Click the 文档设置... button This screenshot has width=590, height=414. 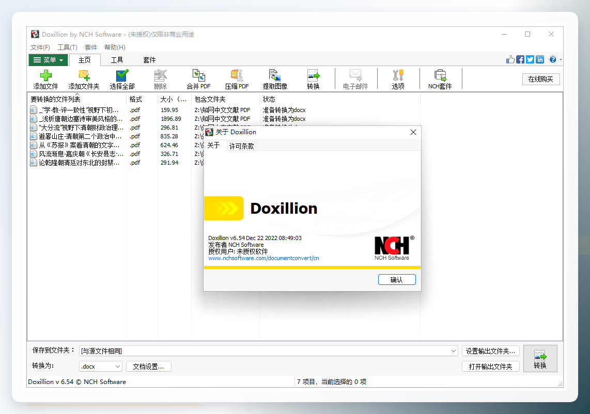[149, 366]
